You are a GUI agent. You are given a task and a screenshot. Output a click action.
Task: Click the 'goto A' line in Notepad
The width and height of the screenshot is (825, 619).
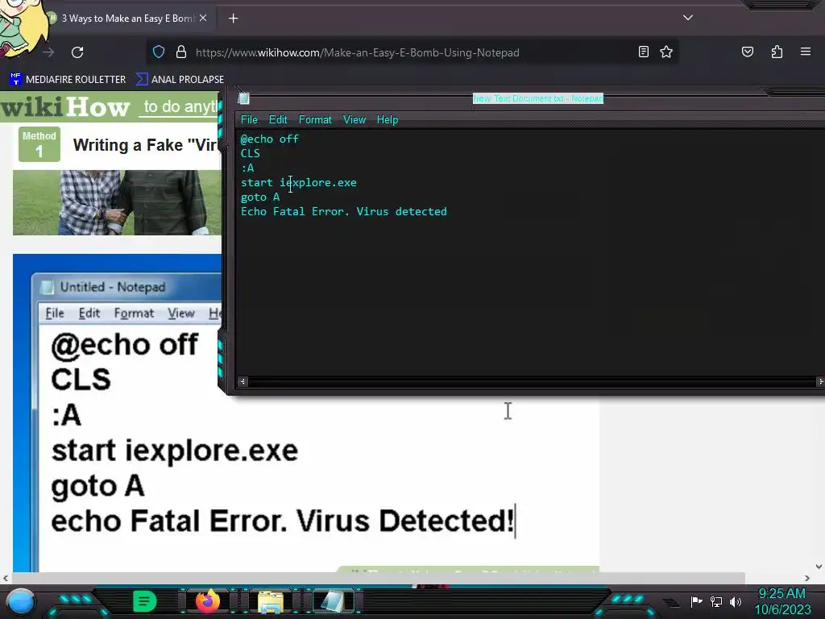click(x=260, y=197)
